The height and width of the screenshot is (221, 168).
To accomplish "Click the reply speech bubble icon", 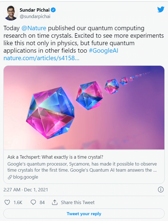I will point(33,202).
